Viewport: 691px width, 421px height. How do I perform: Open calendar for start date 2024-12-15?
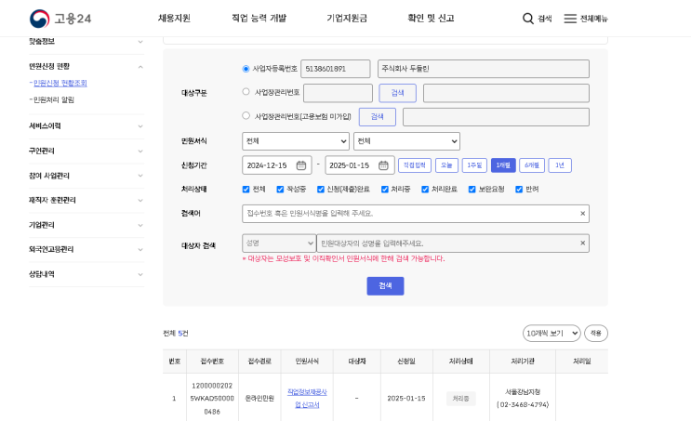click(301, 165)
